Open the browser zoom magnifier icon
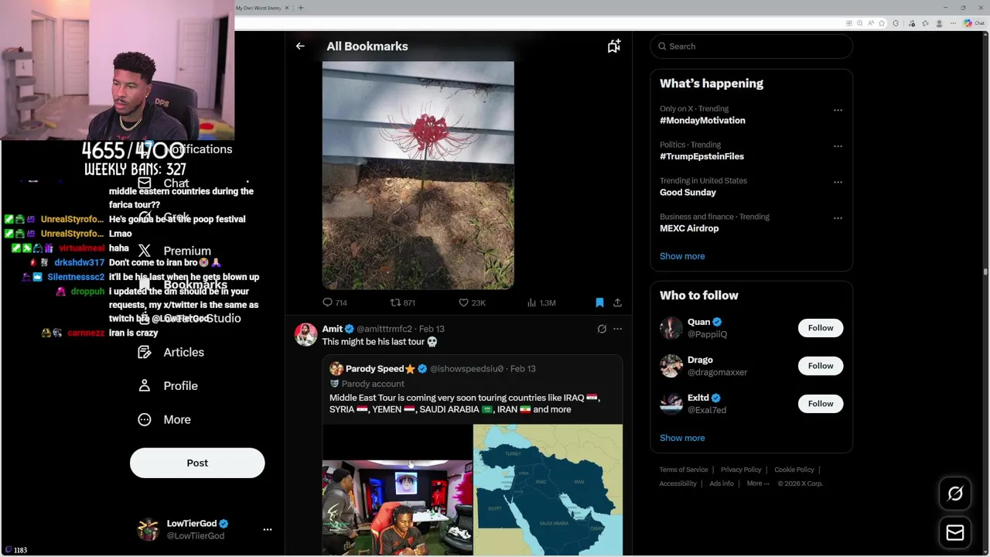990x557 pixels. (x=860, y=23)
